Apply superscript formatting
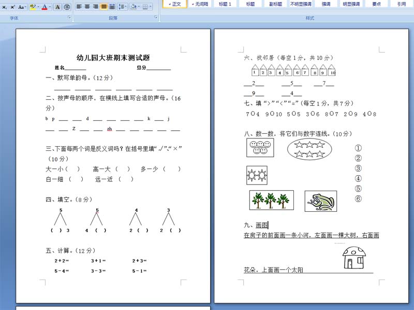 point(12,7)
